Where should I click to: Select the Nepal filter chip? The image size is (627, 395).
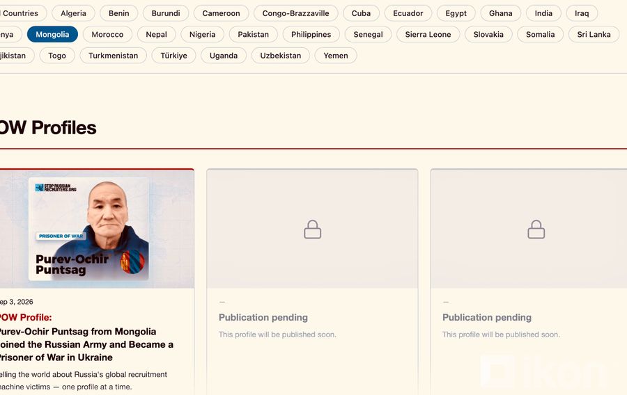click(156, 34)
